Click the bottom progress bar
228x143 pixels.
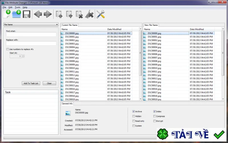click(80, 138)
